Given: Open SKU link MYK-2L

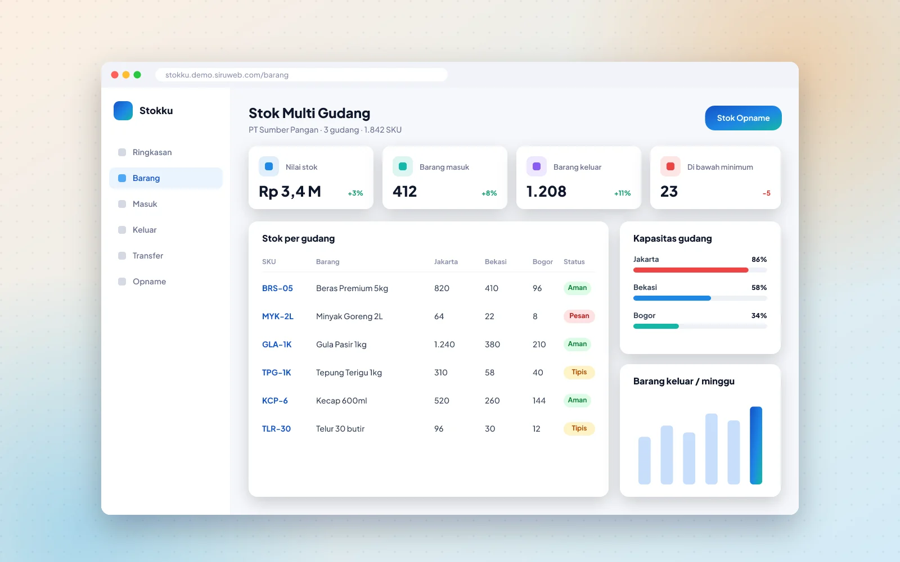Looking at the screenshot, I should [x=278, y=316].
